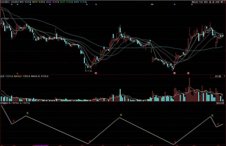This screenshot has height=146, width=226.
Task: Click the 删自选 button in top toolbar
Action: [x=195, y=2]
